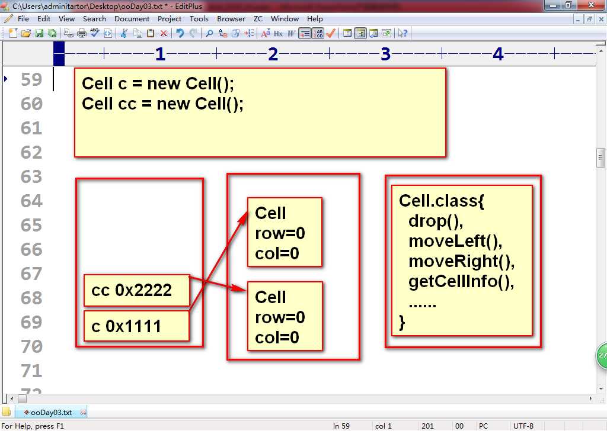The image size is (607, 431).
Task: Click the vertical scrollbar thumb
Action: [x=601, y=157]
